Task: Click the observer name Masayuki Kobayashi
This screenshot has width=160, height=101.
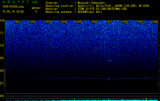Action: [x=91, y=3]
